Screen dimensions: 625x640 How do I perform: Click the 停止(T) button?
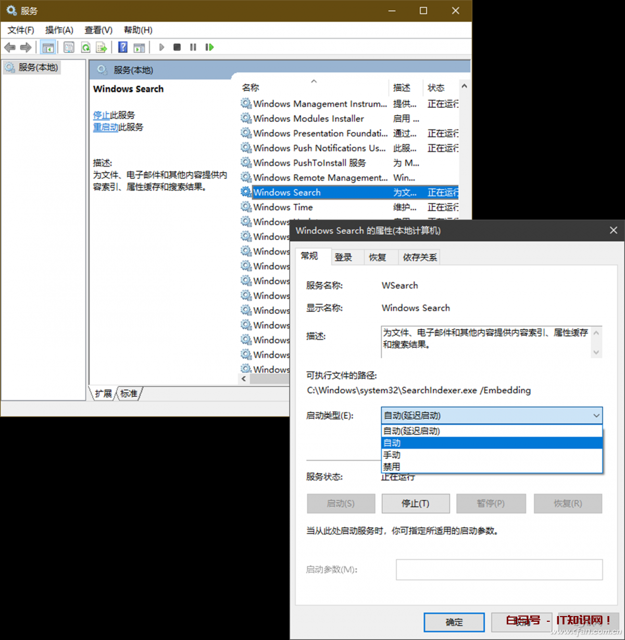point(415,504)
